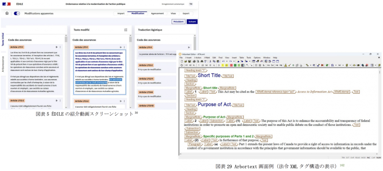Image resolution: width=383 pixels, height=171 pixels.
Task: Click the Ins toolbar button
Action: click(x=269, y=65)
